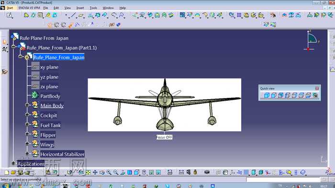Open the Help menu
The height and width of the screenshot is (188, 335).
[123, 8]
